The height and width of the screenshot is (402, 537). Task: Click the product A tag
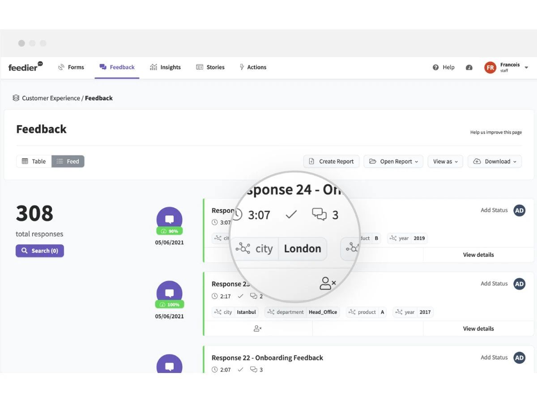tap(367, 312)
